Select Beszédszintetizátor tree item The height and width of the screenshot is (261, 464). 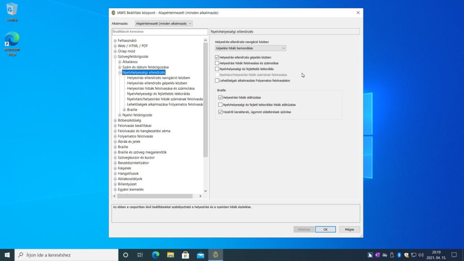133,163
